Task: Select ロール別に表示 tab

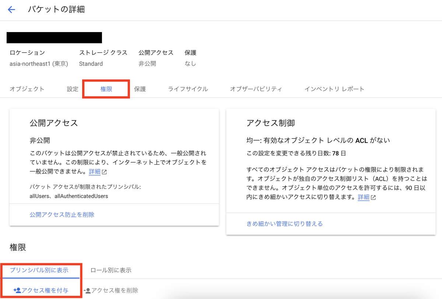Action: tap(111, 270)
